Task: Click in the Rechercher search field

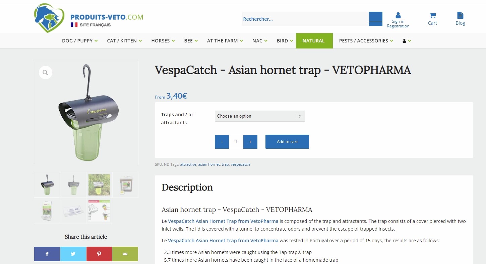Action: 305,19
